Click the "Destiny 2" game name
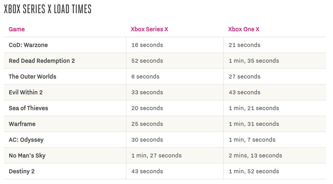 (22, 171)
